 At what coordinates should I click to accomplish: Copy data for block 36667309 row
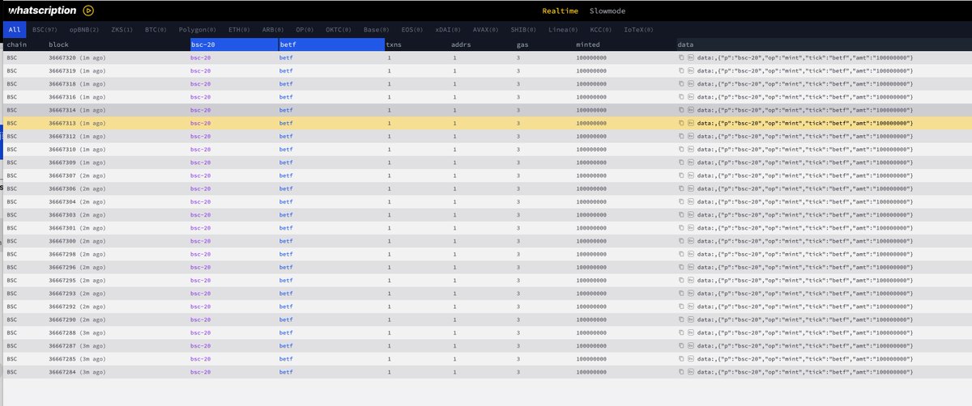[x=681, y=163]
